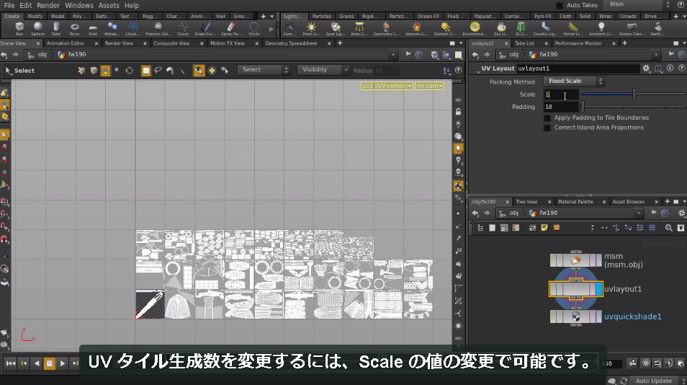Screen dimensions: 687x385
Task: Open the uv1 (UV:vertex) viewport menu
Action: 387,86
